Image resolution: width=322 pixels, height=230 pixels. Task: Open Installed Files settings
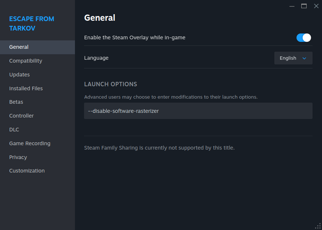tap(26, 88)
